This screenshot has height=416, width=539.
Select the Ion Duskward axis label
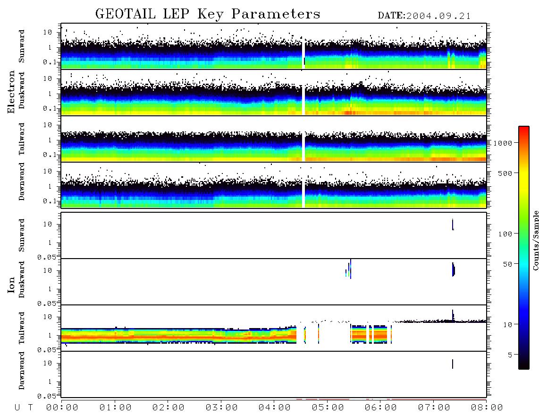click(22, 279)
